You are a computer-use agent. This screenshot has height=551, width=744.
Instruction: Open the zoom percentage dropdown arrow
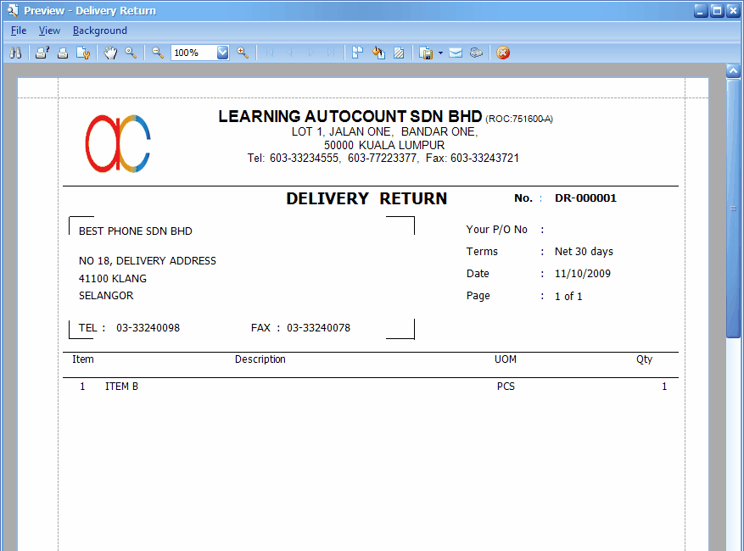pos(223,53)
